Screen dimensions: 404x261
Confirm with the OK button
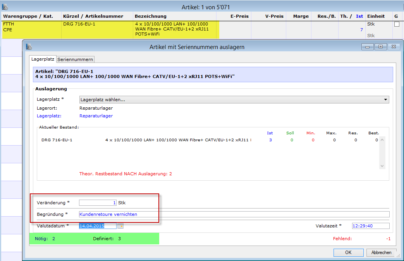[x=348, y=253]
